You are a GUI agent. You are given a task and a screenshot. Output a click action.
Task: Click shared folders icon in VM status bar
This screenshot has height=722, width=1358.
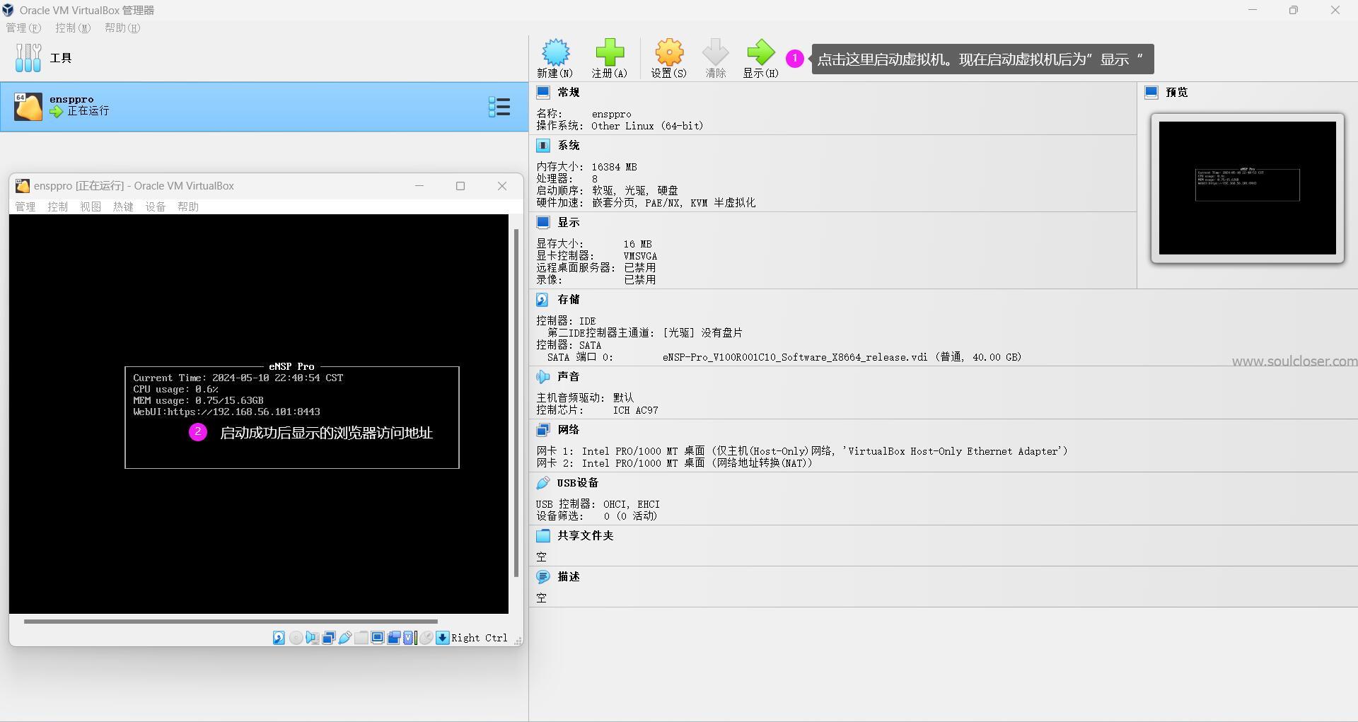click(361, 638)
